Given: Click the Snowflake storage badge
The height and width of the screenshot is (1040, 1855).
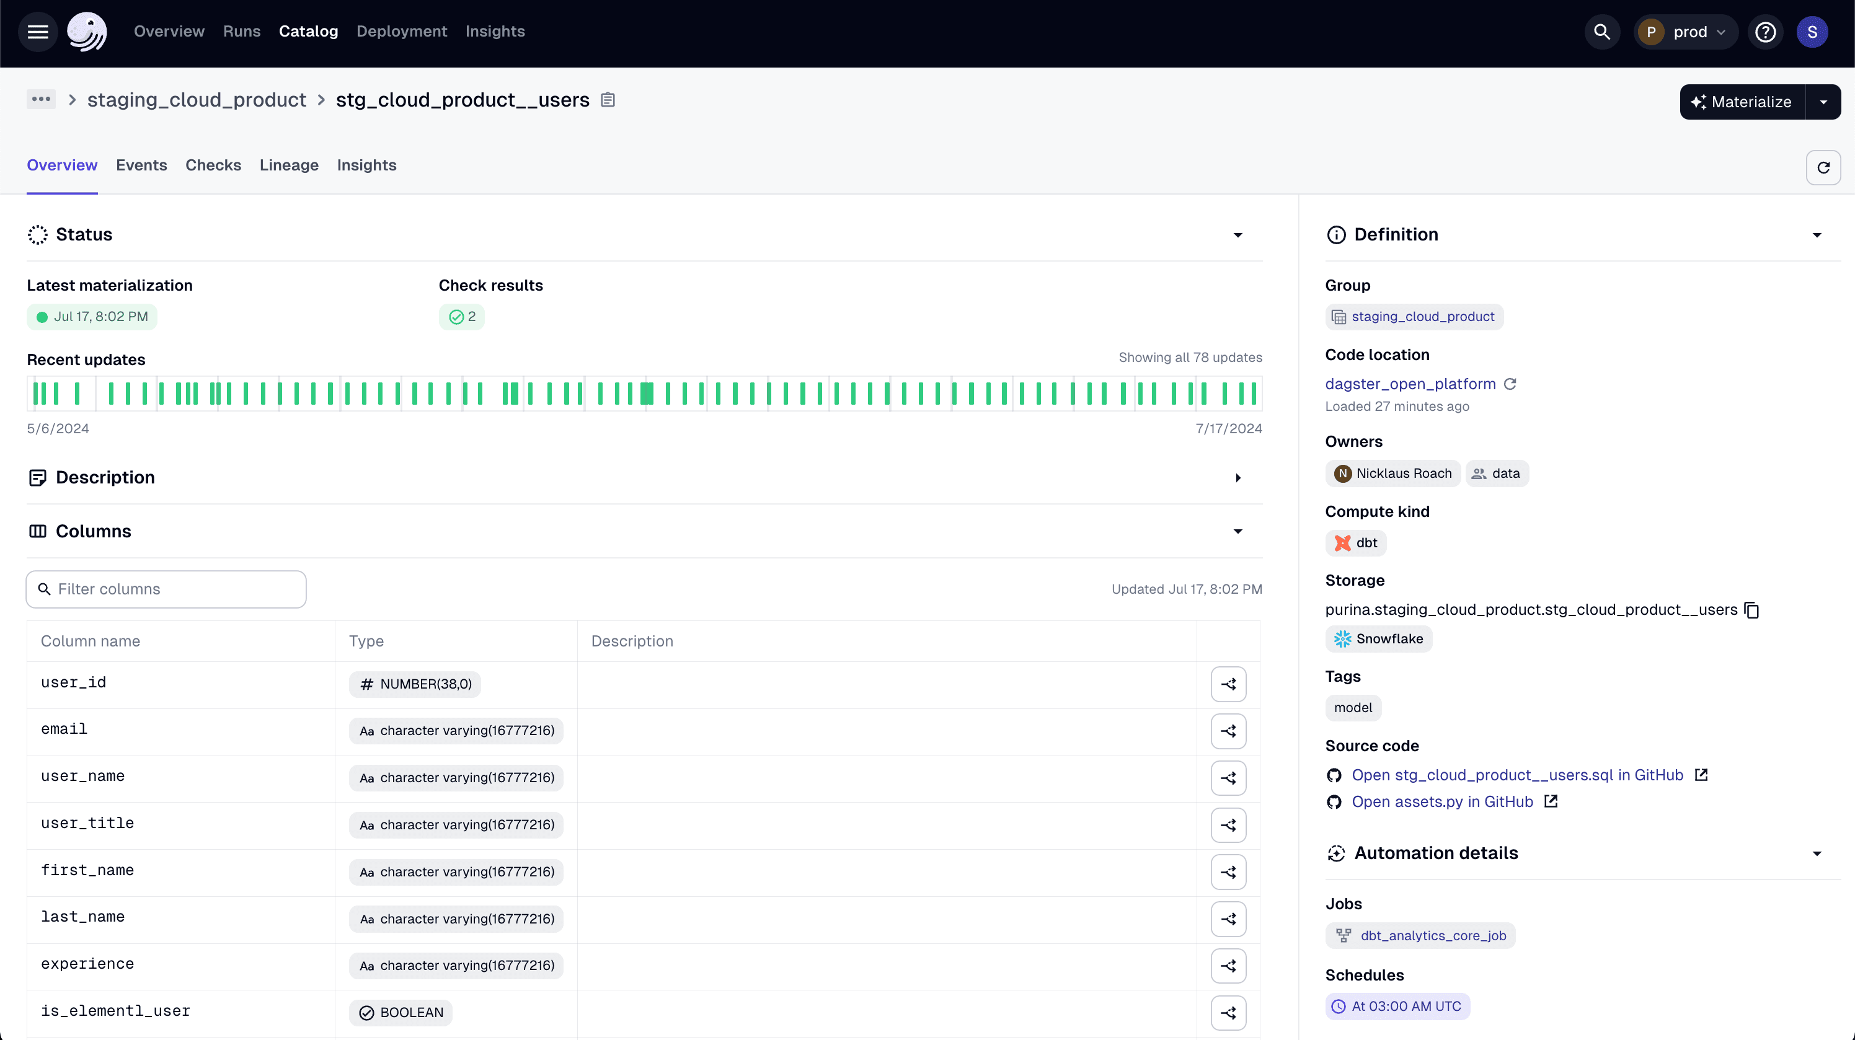Looking at the screenshot, I should click(x=1378, y=638).
